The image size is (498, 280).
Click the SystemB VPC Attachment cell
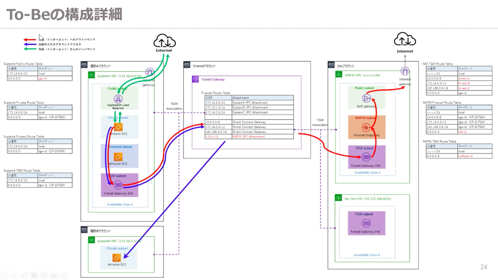pyautogui.click(x=262, y=107)
